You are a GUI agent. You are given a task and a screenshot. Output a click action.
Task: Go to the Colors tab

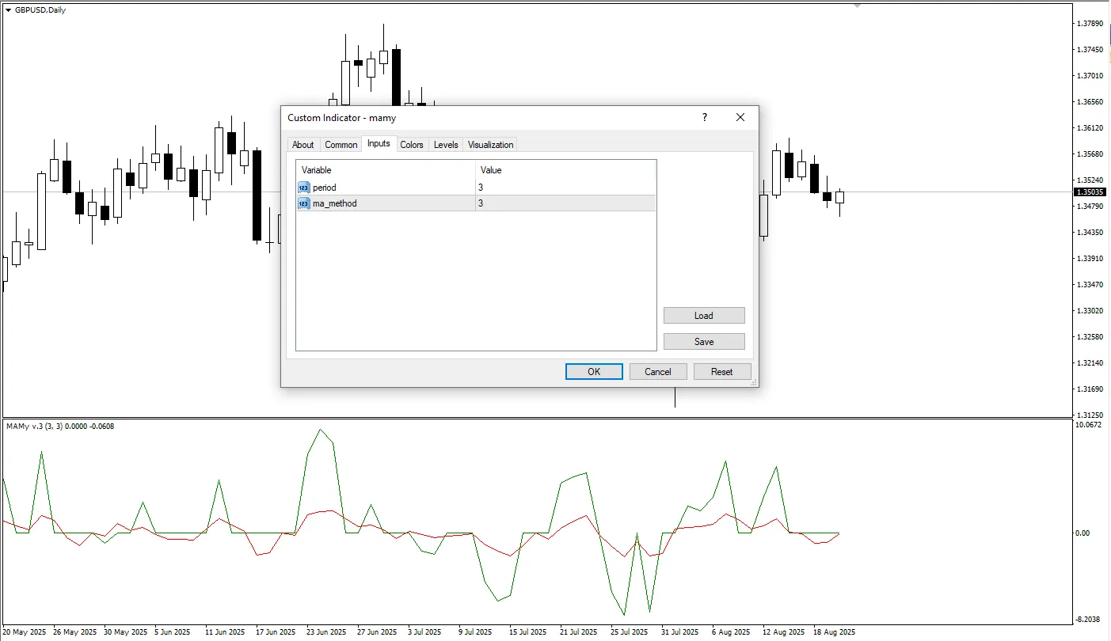411,145
